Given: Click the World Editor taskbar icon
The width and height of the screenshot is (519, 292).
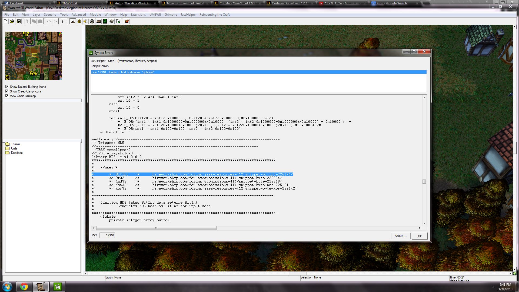Looking at the screenshot, I should coord(41,287).
